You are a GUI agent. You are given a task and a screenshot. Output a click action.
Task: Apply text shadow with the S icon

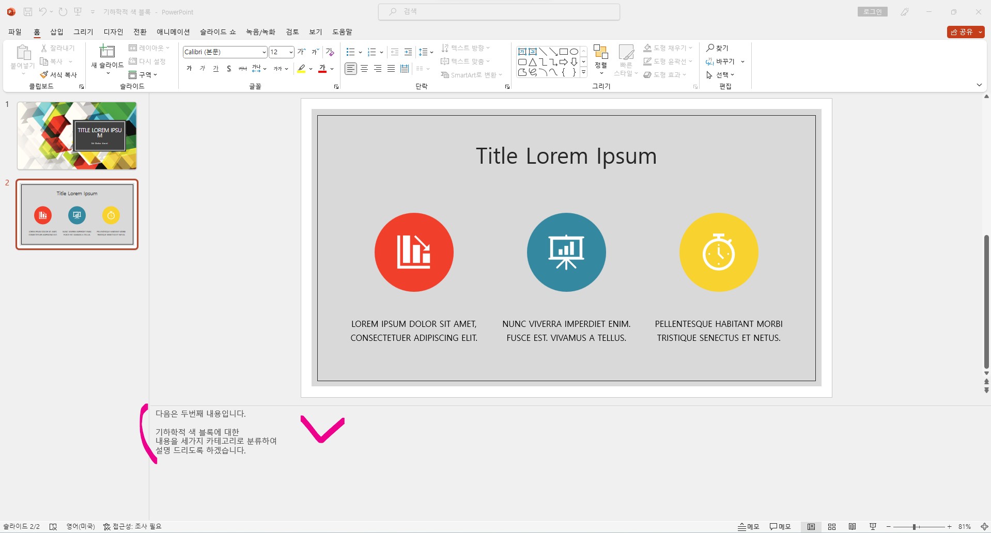point(229,69)
